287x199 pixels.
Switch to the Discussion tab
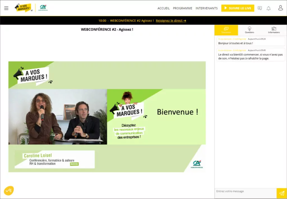[x=226, y=30]
